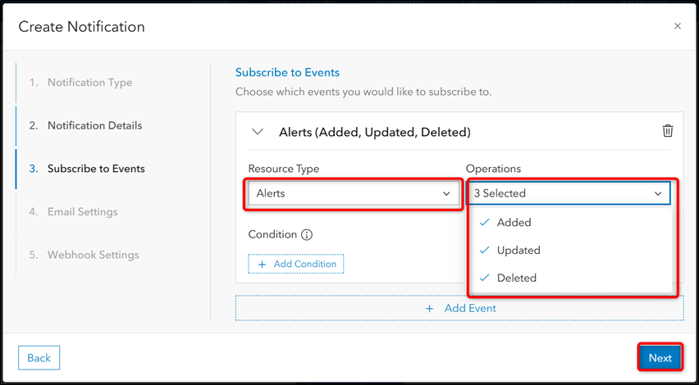The width and height of the screenshot is (699, 385).
Task: Collapse the Alerts event section chevron
Action: (258, 132)
